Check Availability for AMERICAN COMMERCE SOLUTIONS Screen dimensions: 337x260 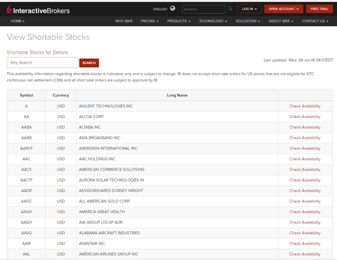click(305, 169)
